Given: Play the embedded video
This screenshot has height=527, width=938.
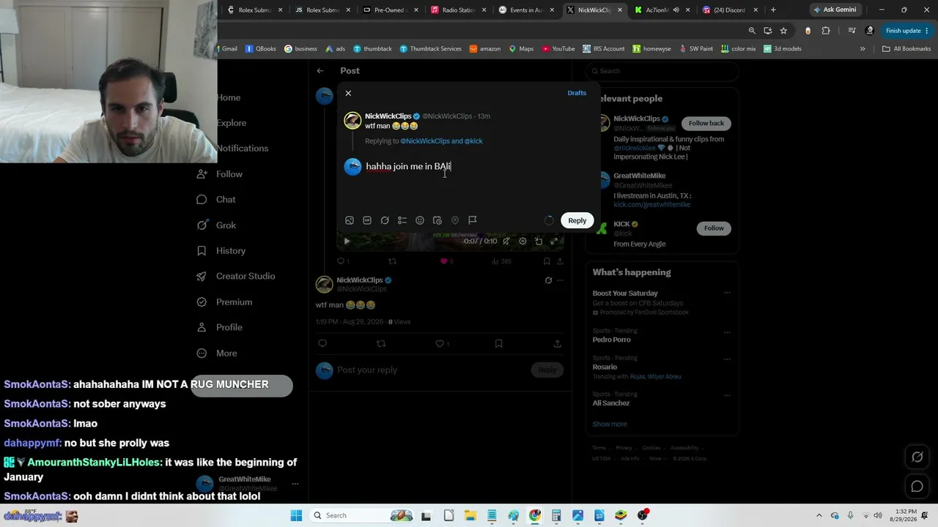Looking at the screenshot, I should click(347, 241).
